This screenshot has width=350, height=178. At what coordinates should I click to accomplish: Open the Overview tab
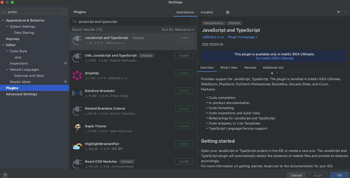pos(207,68)
